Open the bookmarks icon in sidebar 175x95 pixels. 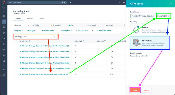(x=4, y=8)
